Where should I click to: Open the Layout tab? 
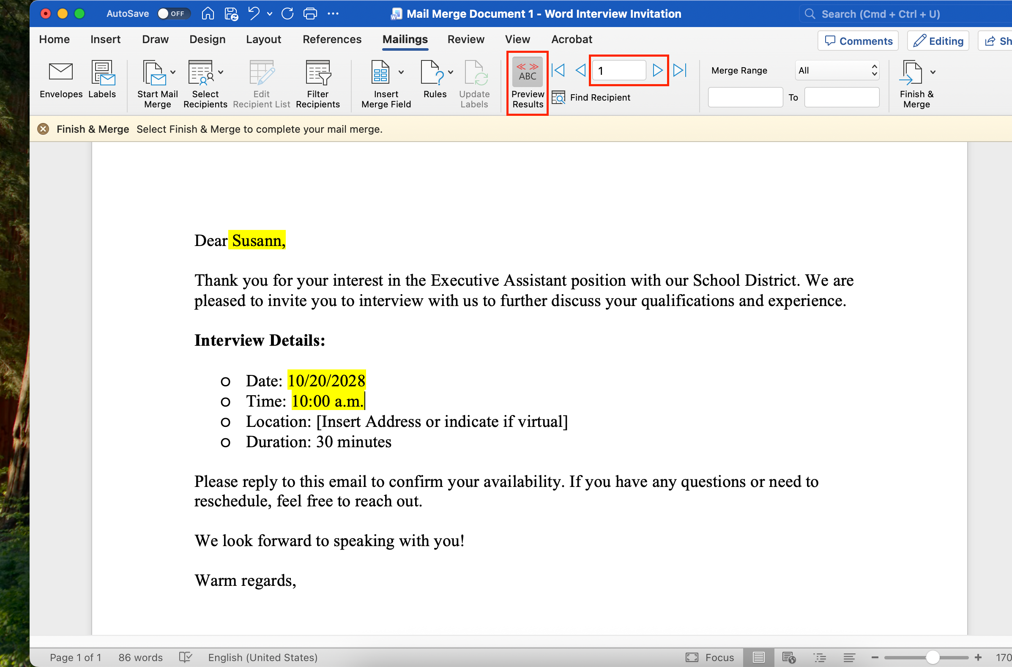(x=263, y=39)
